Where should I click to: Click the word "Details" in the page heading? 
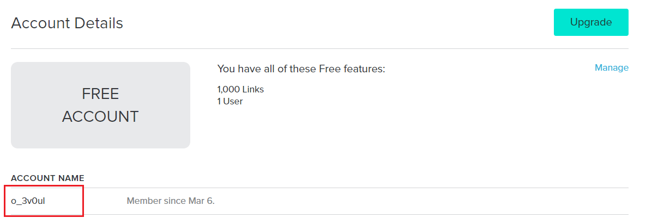[100, 23]
